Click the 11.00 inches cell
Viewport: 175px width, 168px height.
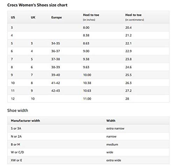(87, 99)
